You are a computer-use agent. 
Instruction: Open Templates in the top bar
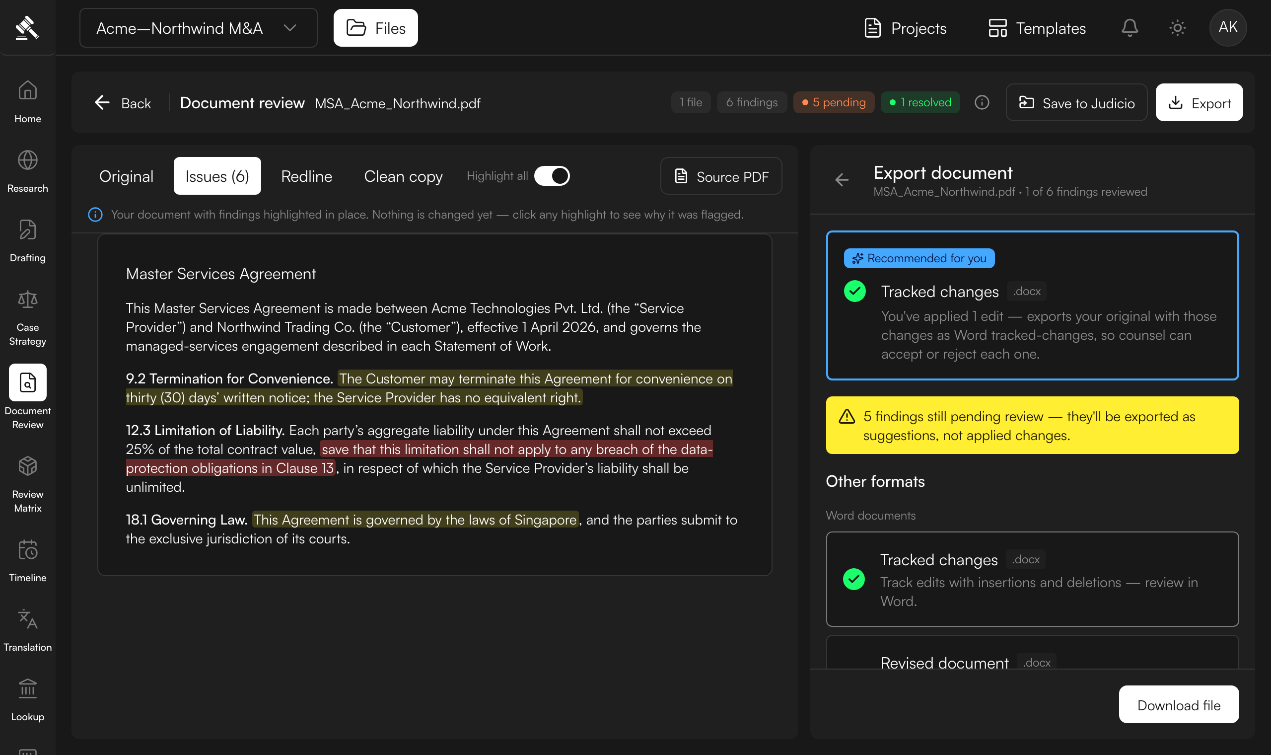point(1037,28)
